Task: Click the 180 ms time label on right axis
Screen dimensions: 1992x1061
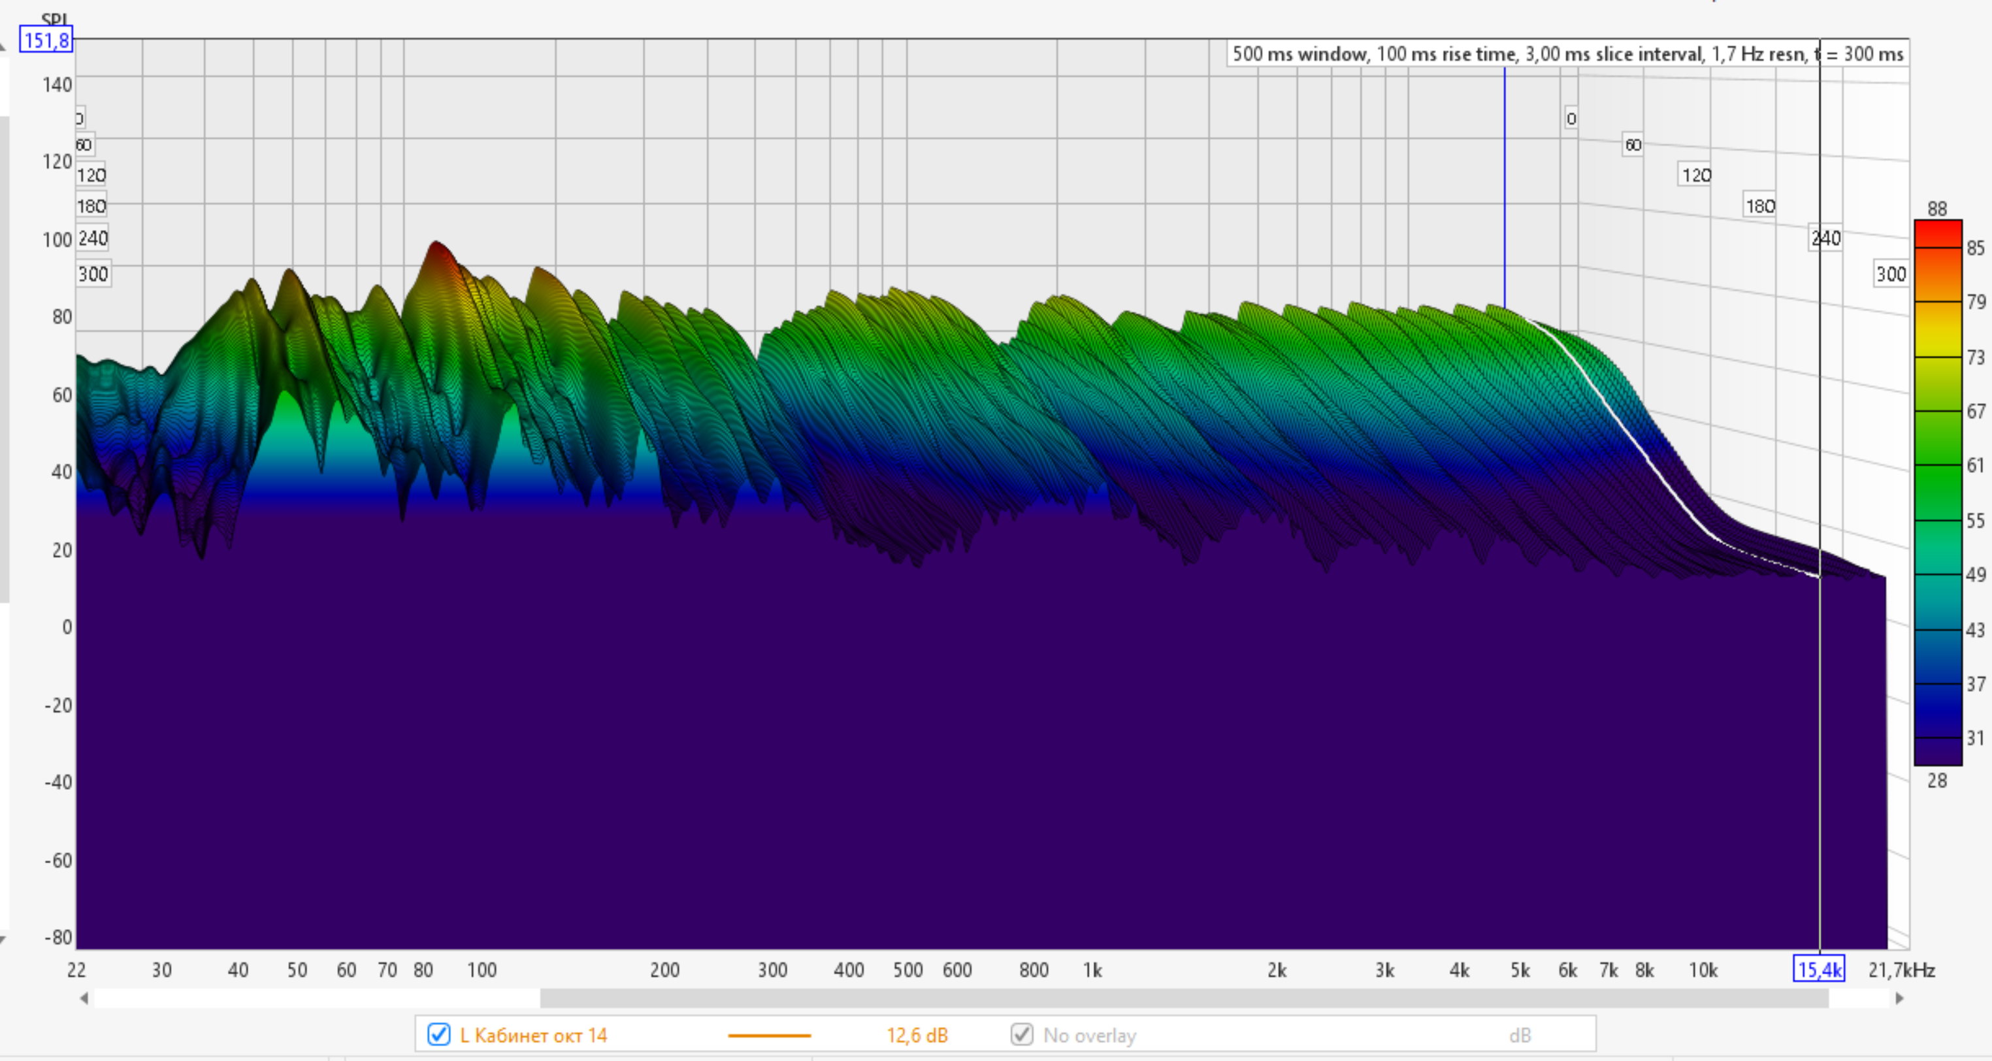Action: (x=1760, y=206)
